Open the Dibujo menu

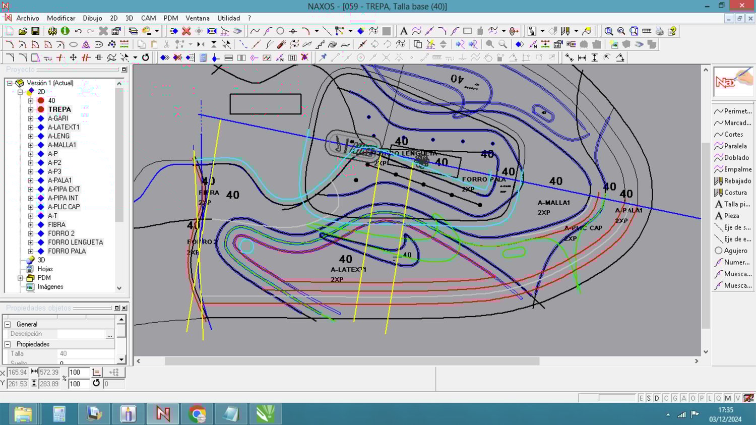[x=92, y=18]
